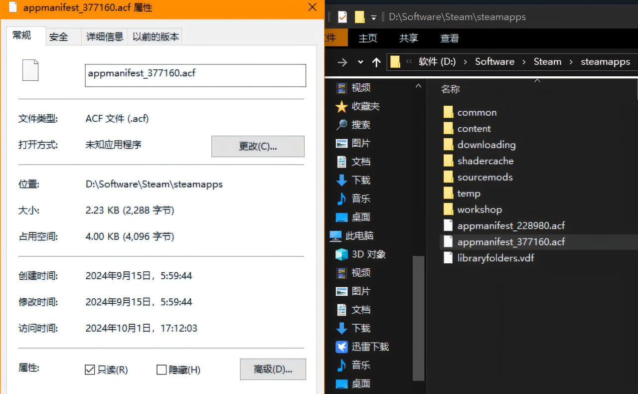
Task: Click the Software breadcrumb in the address bar
Action: pyautogui.click(x=494, y=62)
